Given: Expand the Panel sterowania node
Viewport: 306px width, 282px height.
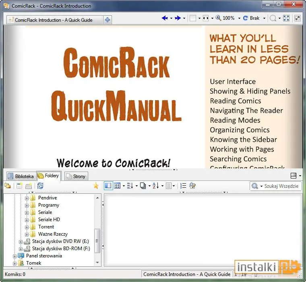Looking at the screenshot, I should coord(14,256).
